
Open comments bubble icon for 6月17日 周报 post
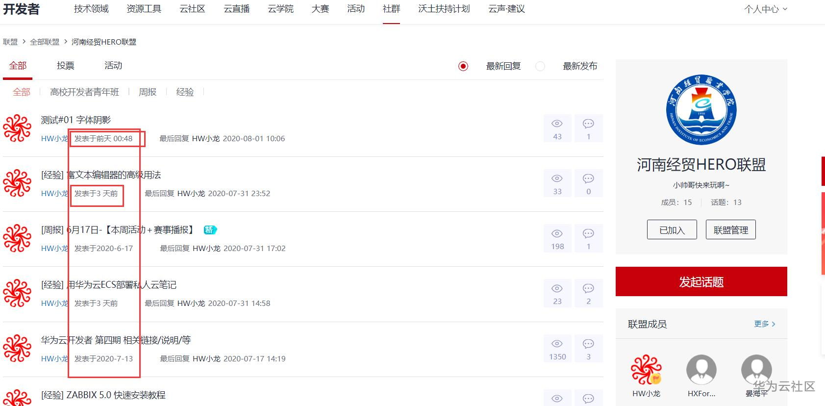pos(588,233)
